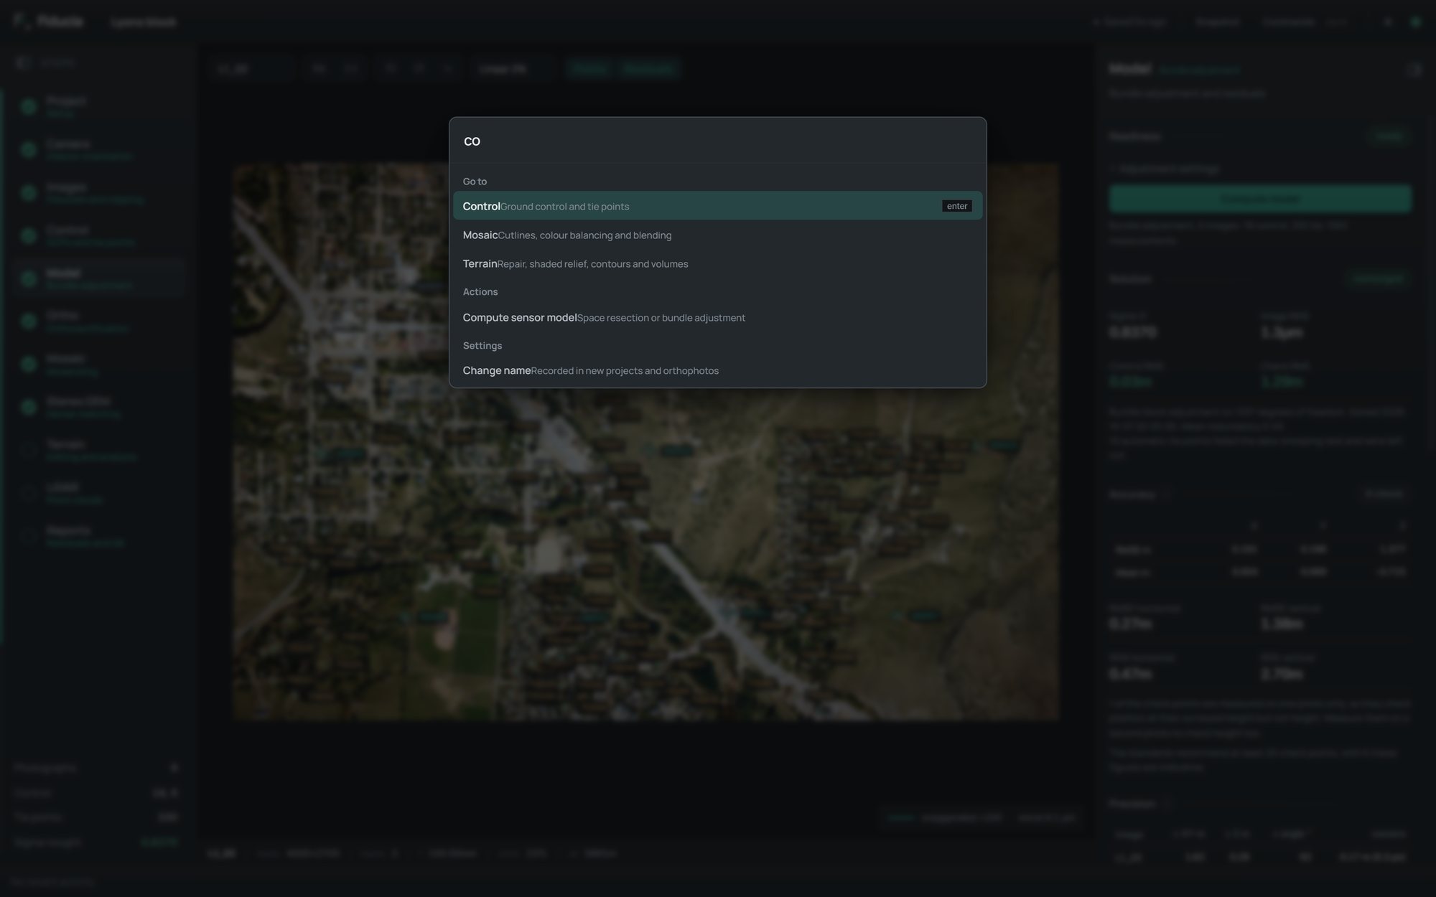Open the Model step in sidebar

[x=98, y=278]
